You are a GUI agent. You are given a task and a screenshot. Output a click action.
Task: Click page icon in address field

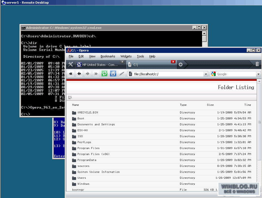(131, 74)
